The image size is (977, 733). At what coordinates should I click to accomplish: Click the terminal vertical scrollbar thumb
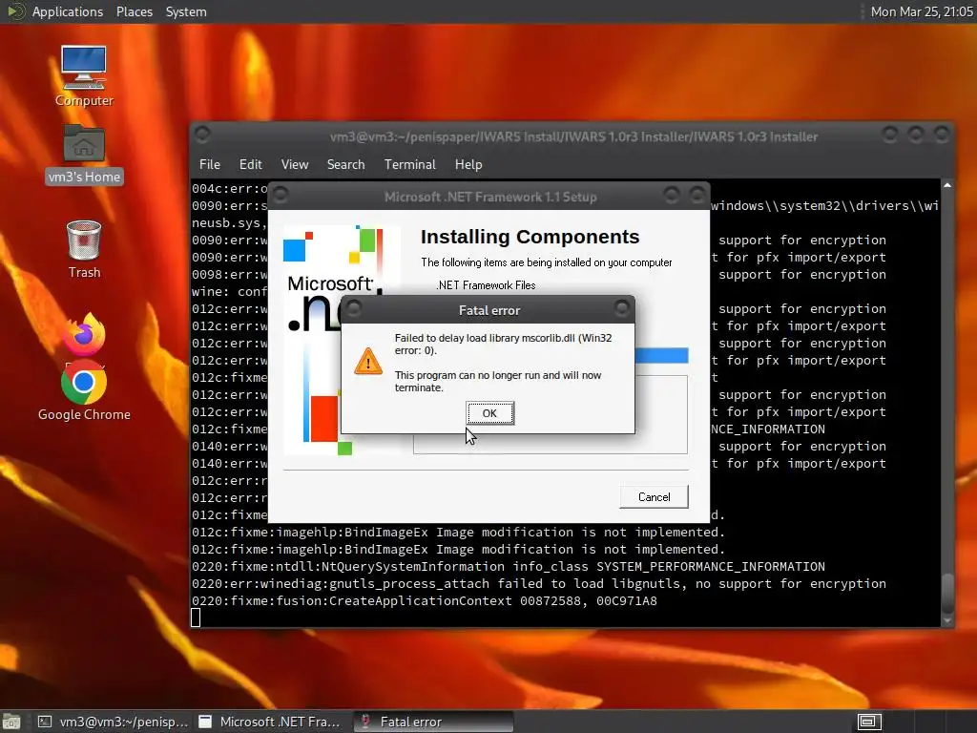pos(947,593)
